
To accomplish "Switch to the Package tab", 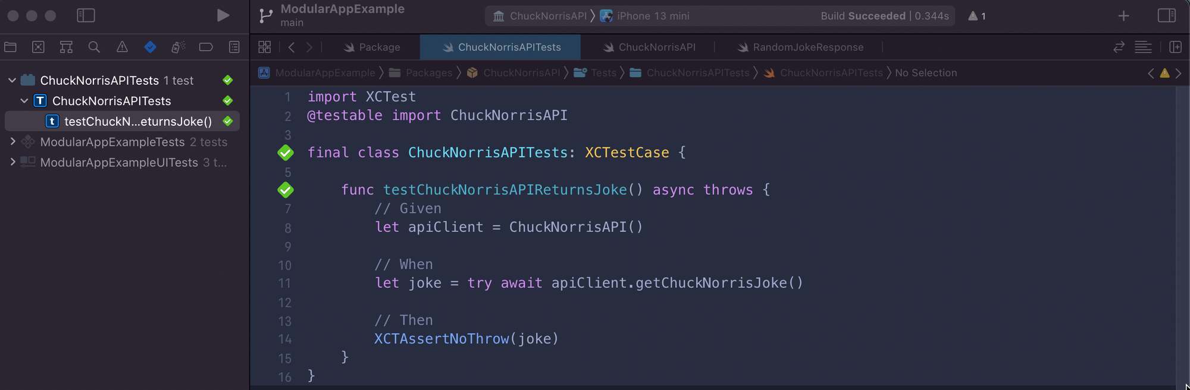I will point(372,47).
